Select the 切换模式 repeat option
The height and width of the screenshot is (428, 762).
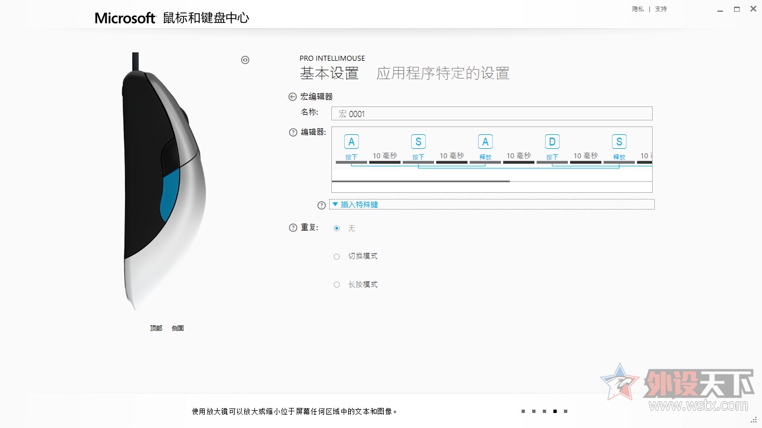(336, 256)
